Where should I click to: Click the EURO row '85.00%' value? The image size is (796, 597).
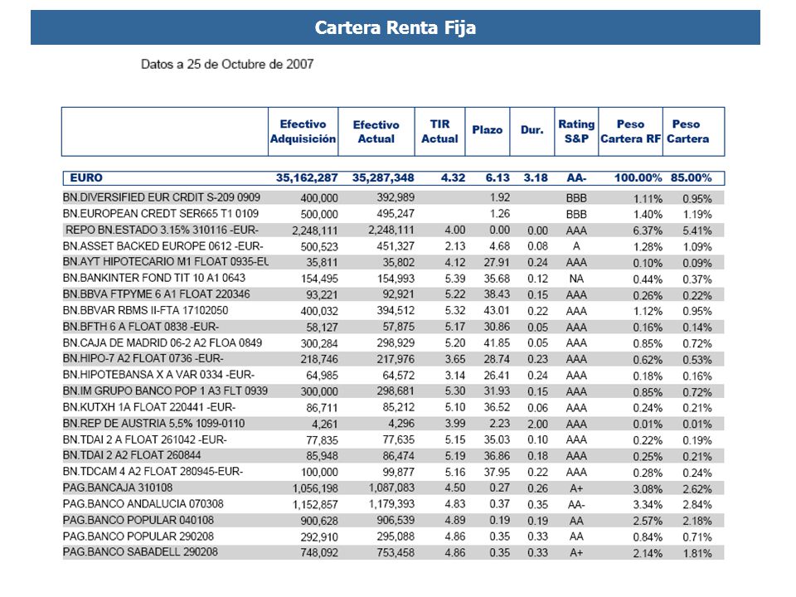[691, 177]
